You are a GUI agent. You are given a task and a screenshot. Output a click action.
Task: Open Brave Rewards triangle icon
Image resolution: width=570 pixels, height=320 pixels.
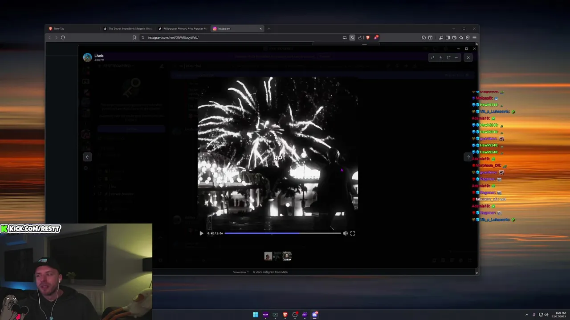pos(376,37)
